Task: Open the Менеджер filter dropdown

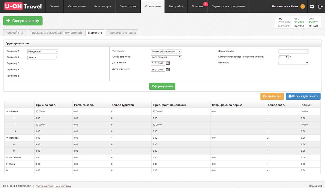Action: click(294, 63)
